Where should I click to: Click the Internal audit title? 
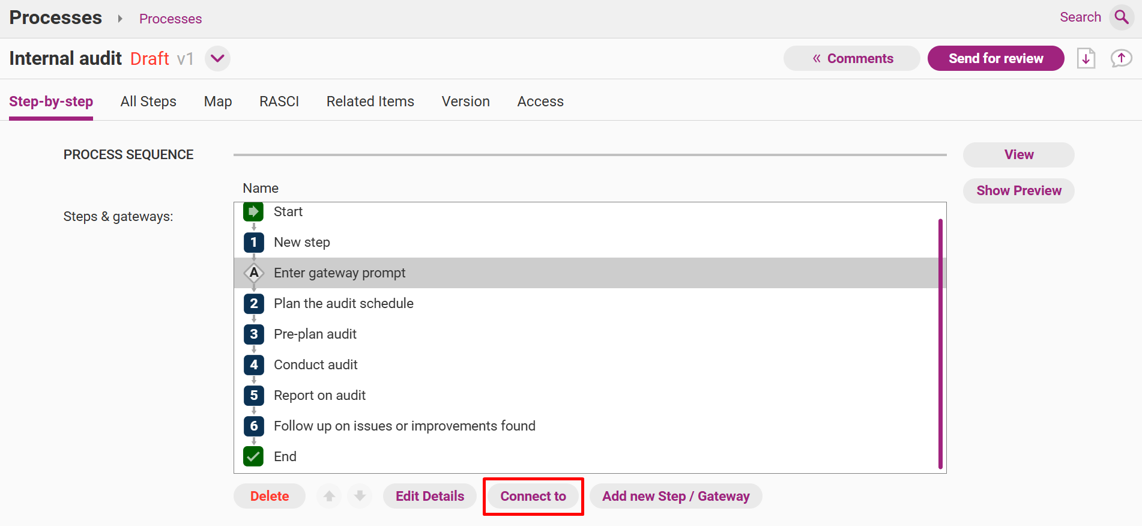65,58
